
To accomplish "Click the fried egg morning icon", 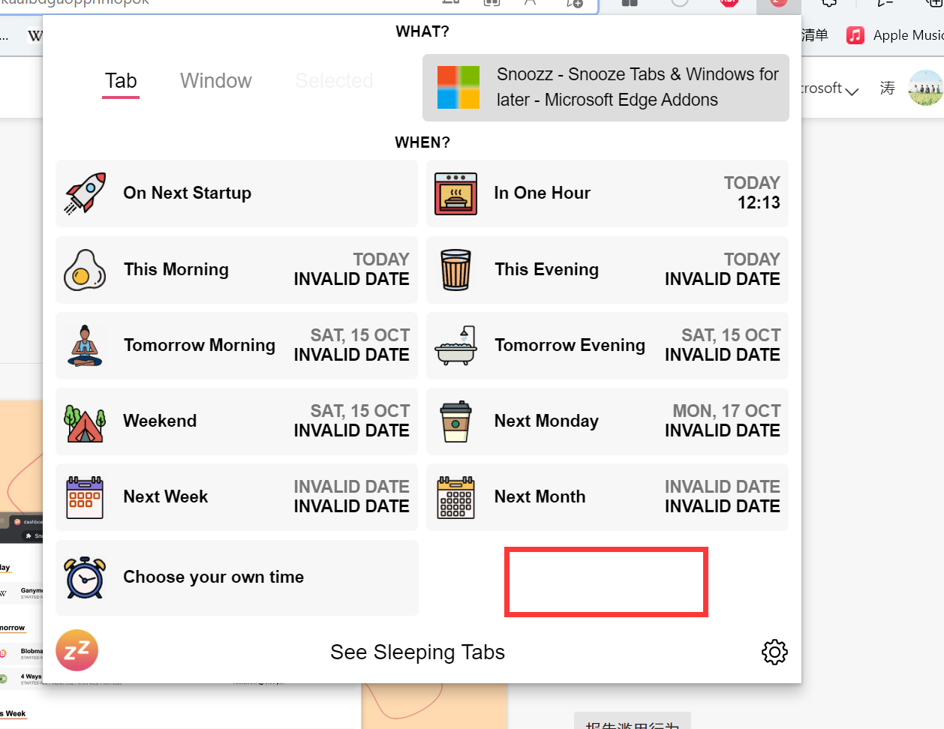I will 85,270.
